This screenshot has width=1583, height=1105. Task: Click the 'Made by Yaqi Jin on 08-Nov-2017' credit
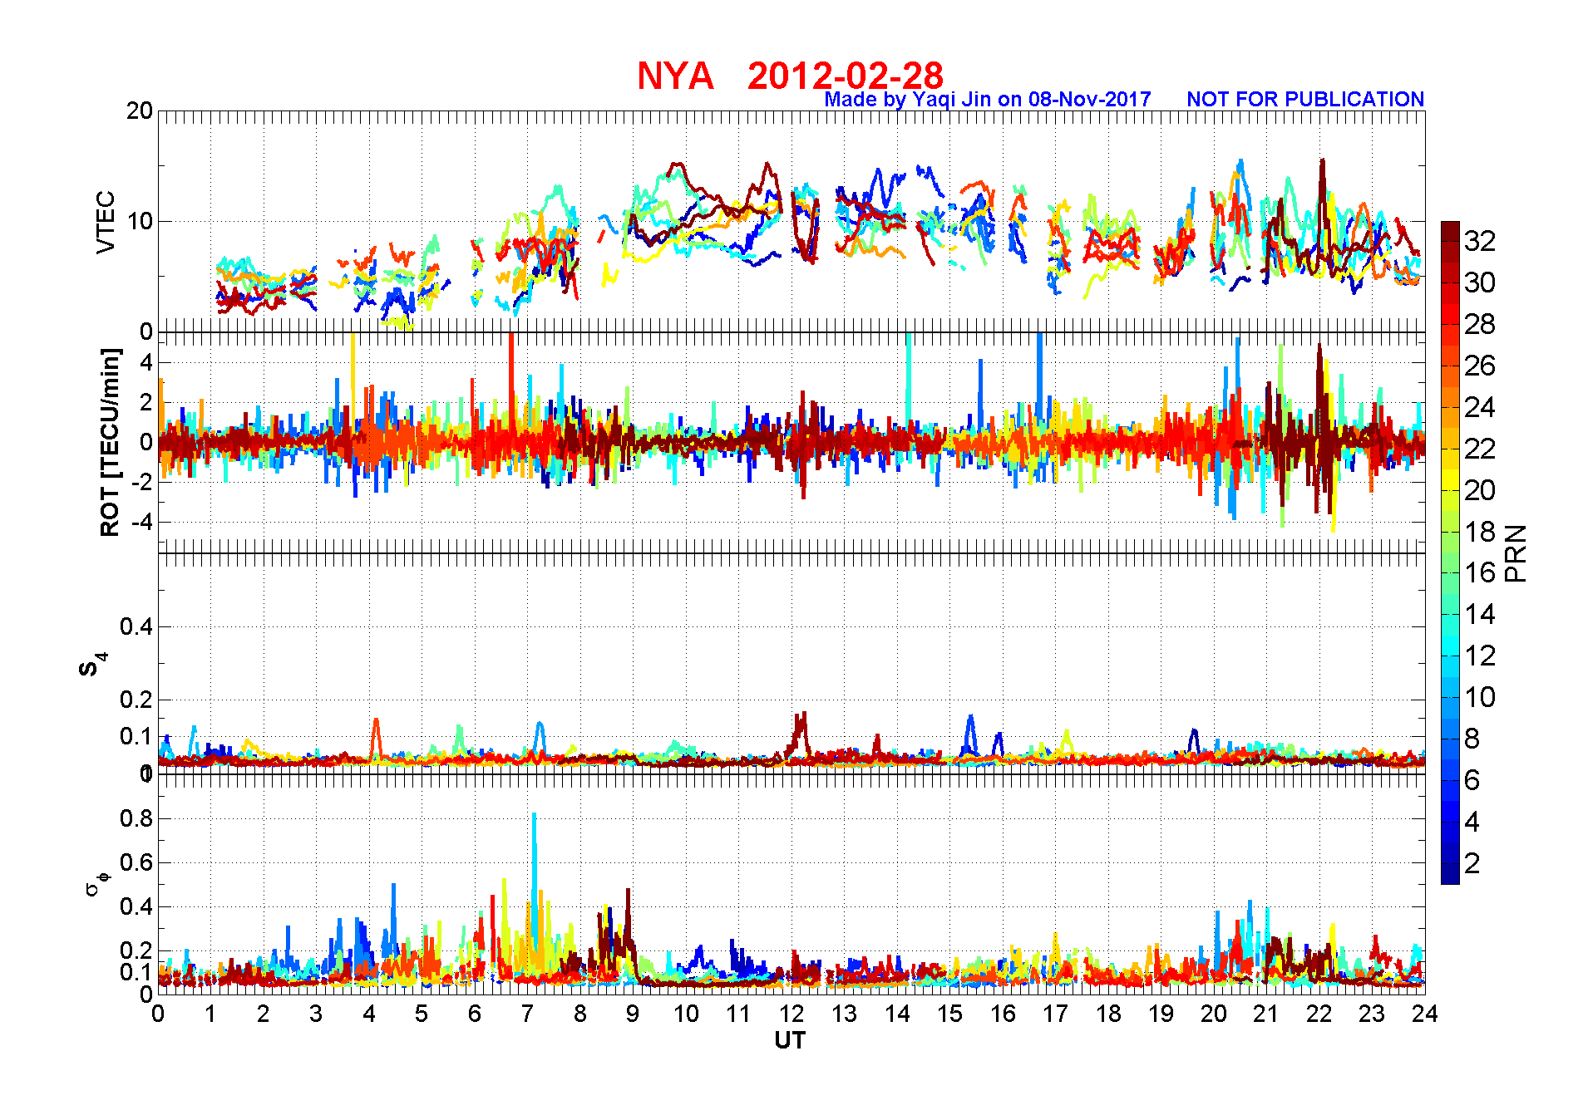pyautogui.click(x=987, y=99)
